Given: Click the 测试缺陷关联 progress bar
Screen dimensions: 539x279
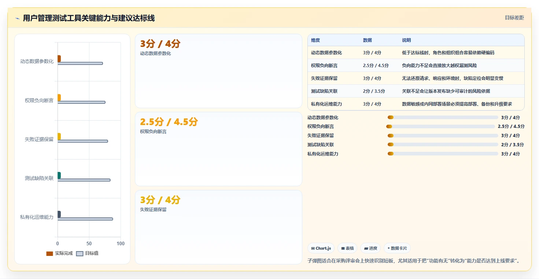Looking at the screenshot, I should (x=443, y=145).
